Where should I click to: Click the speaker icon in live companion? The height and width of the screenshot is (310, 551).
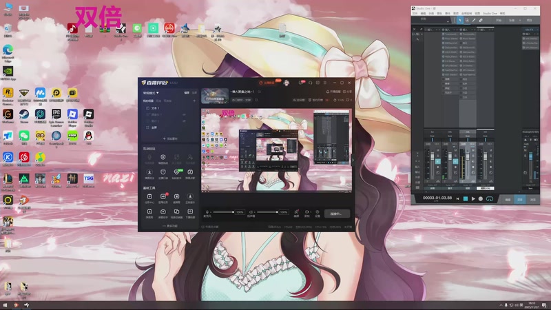point(251,212)
